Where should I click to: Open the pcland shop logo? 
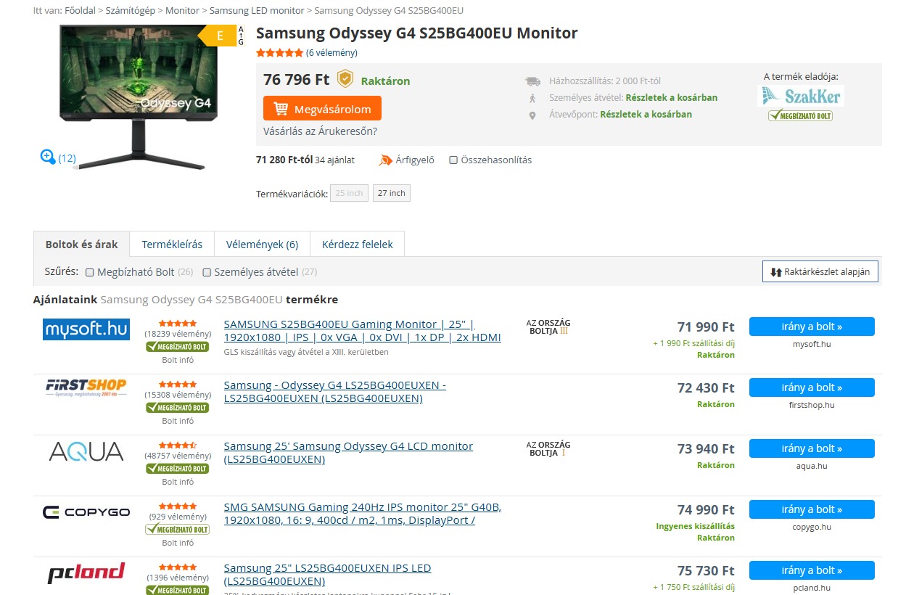(x=86, y=573)
